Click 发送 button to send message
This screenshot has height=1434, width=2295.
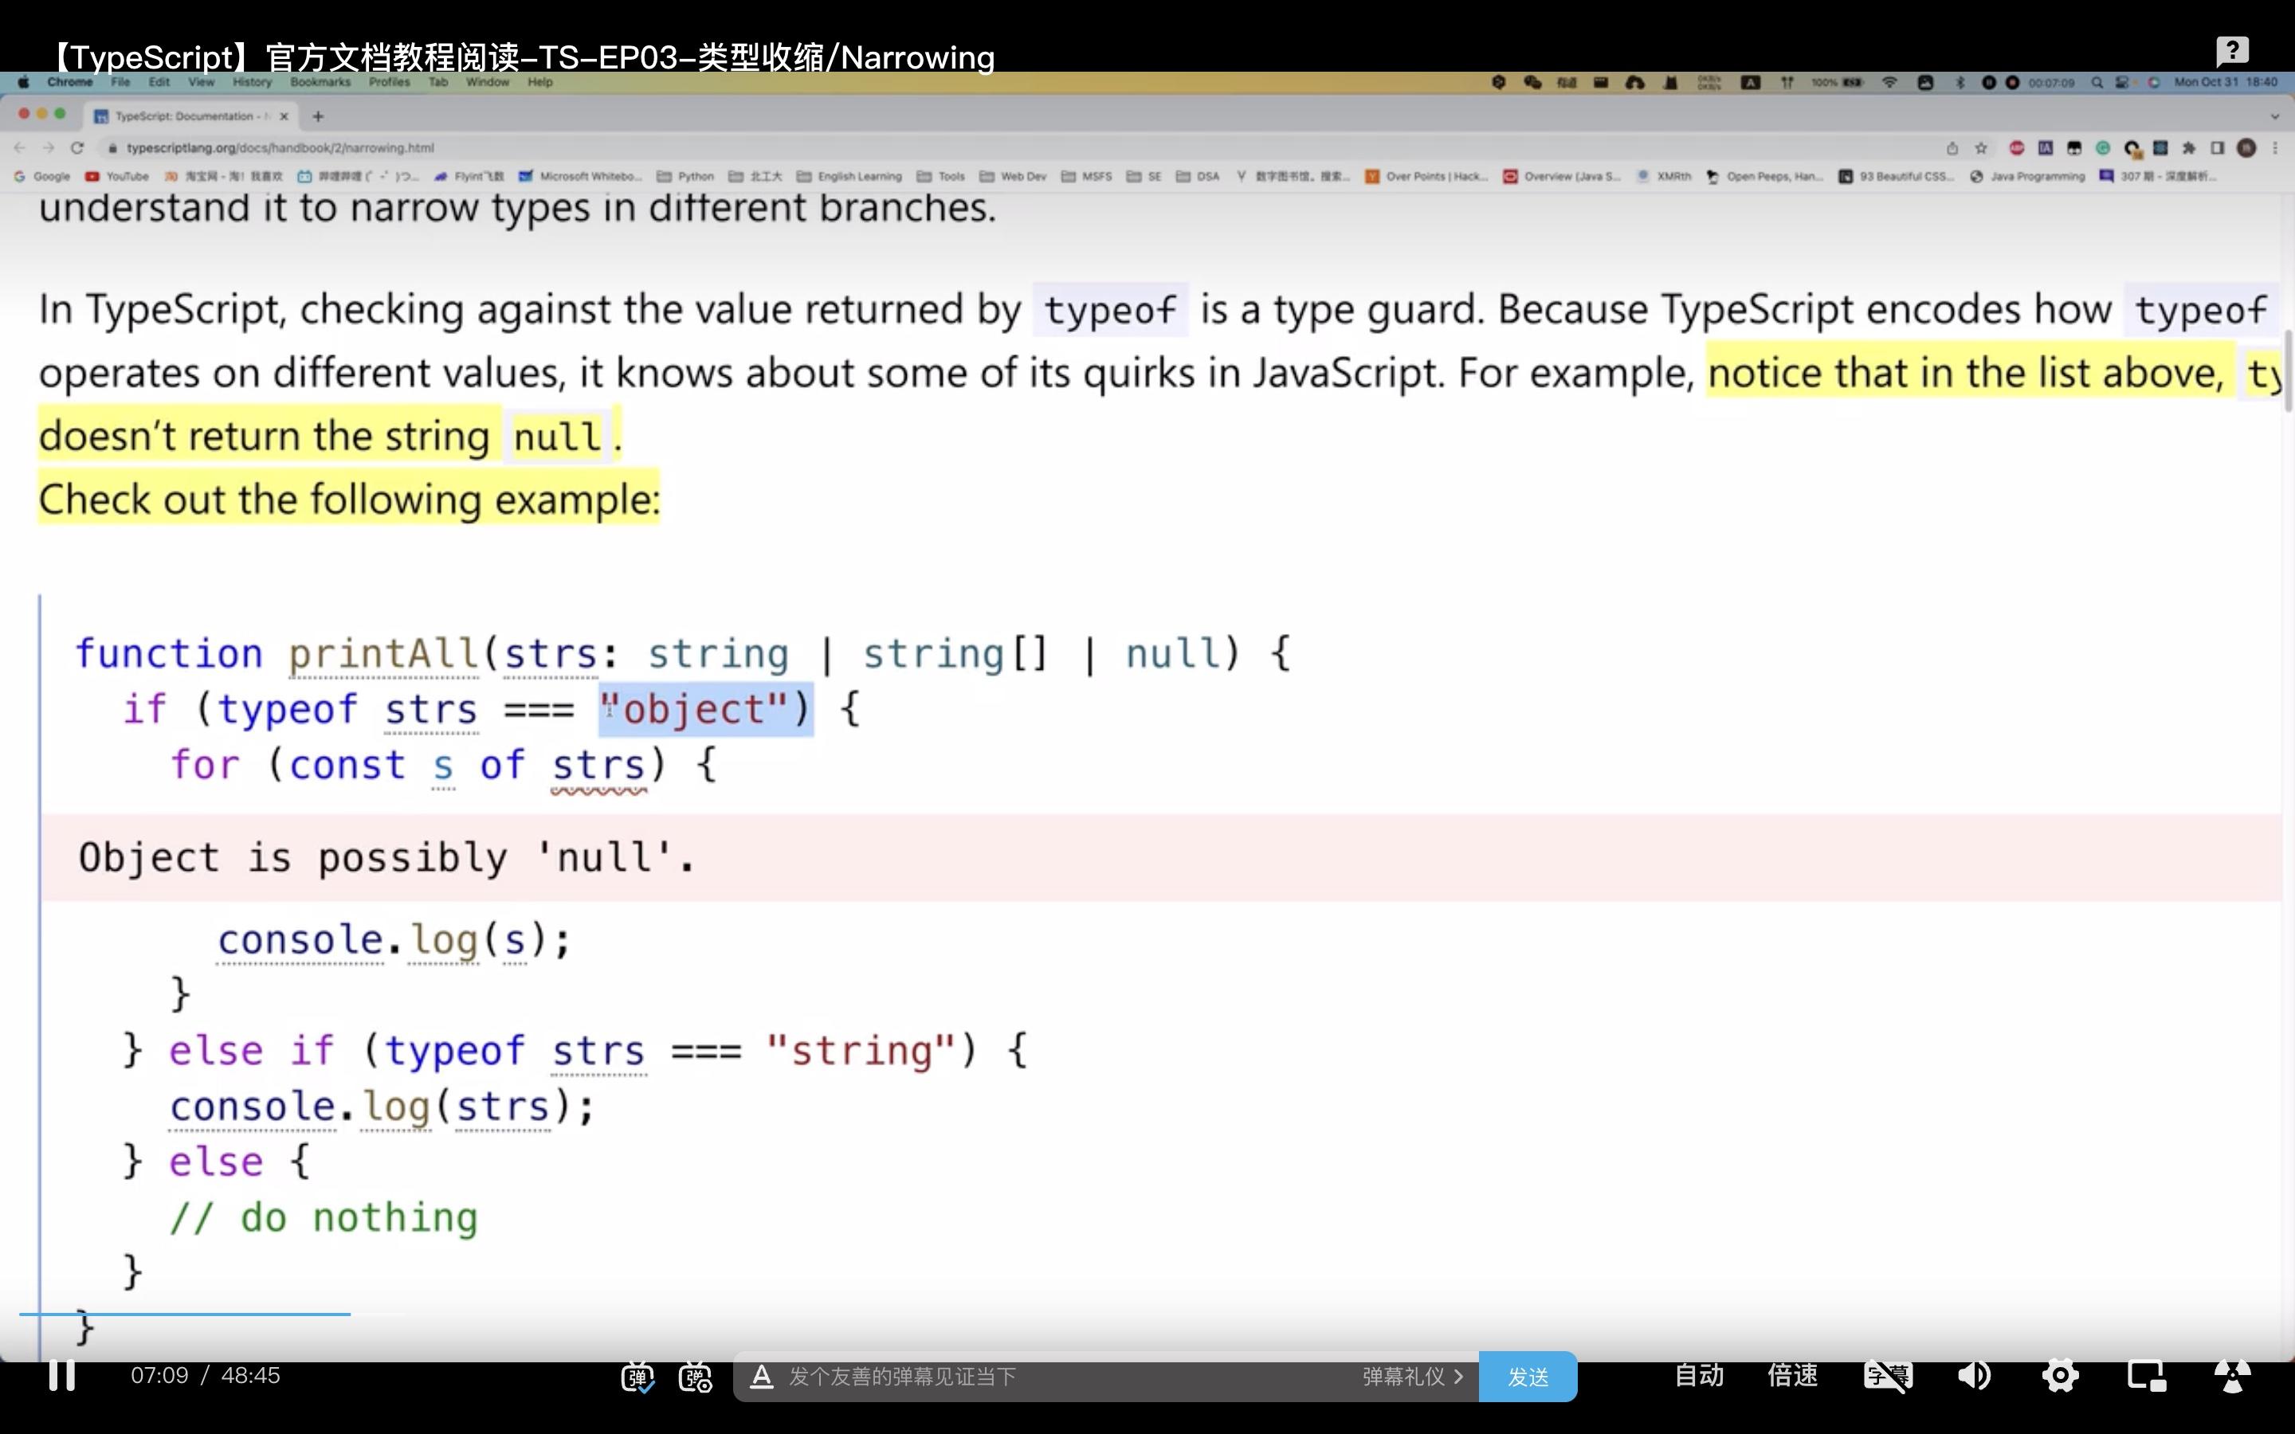point(1524,1376)
